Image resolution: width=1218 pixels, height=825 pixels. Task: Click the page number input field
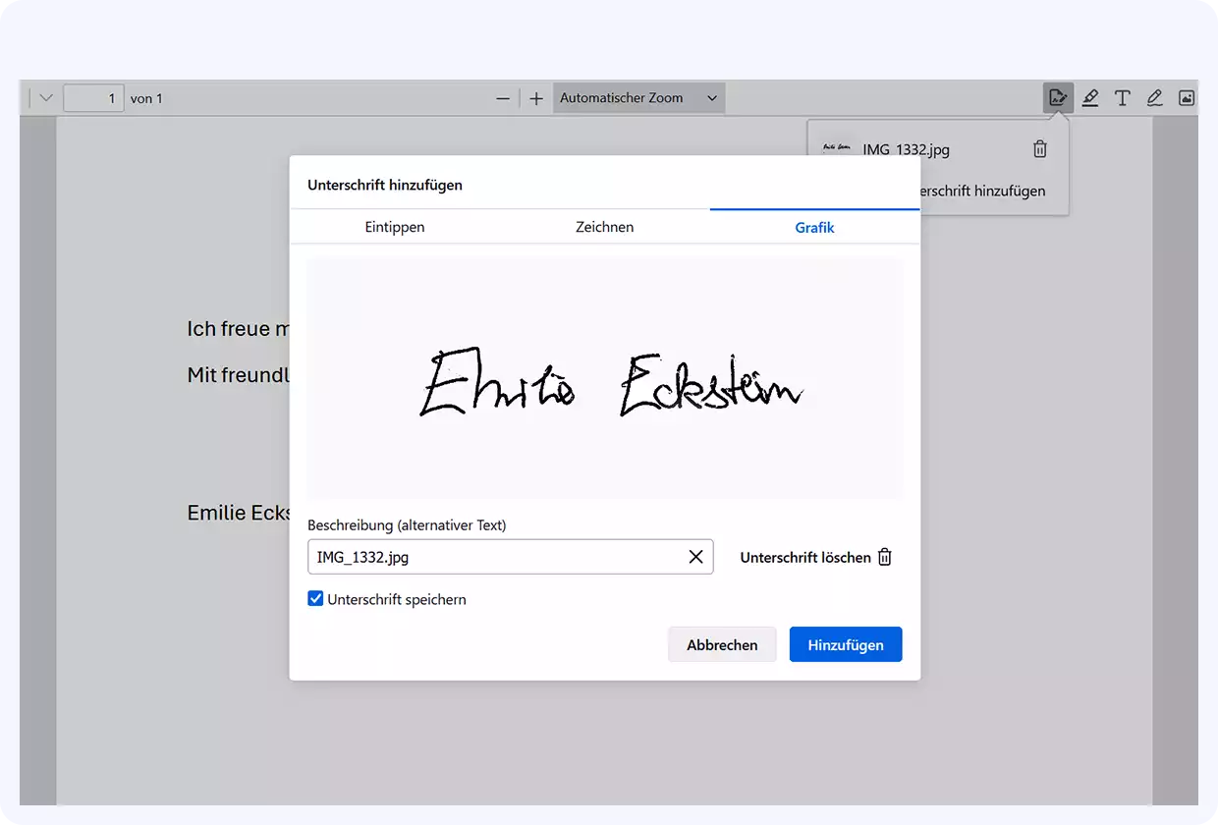[93, 97]
